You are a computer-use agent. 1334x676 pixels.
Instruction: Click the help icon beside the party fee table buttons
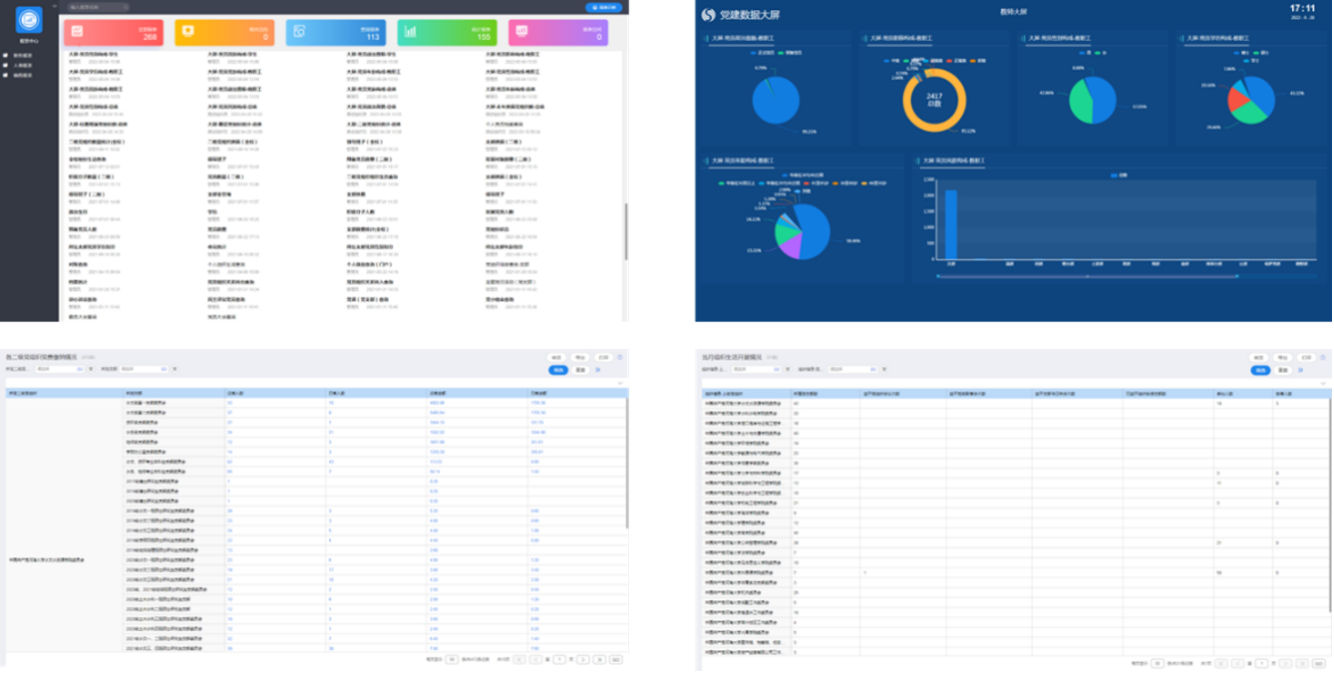620,357
